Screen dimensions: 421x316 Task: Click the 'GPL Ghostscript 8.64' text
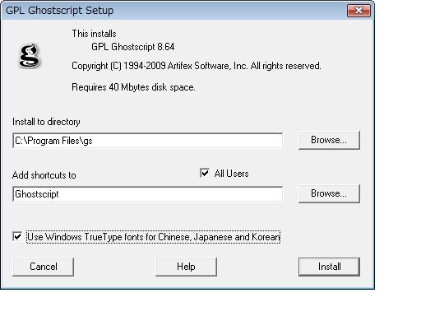(133, 47)
